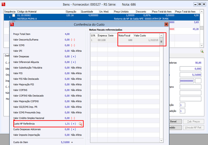Click the Itens window app icon
Viewport: 208px width, 145px height.
point(4,4)
